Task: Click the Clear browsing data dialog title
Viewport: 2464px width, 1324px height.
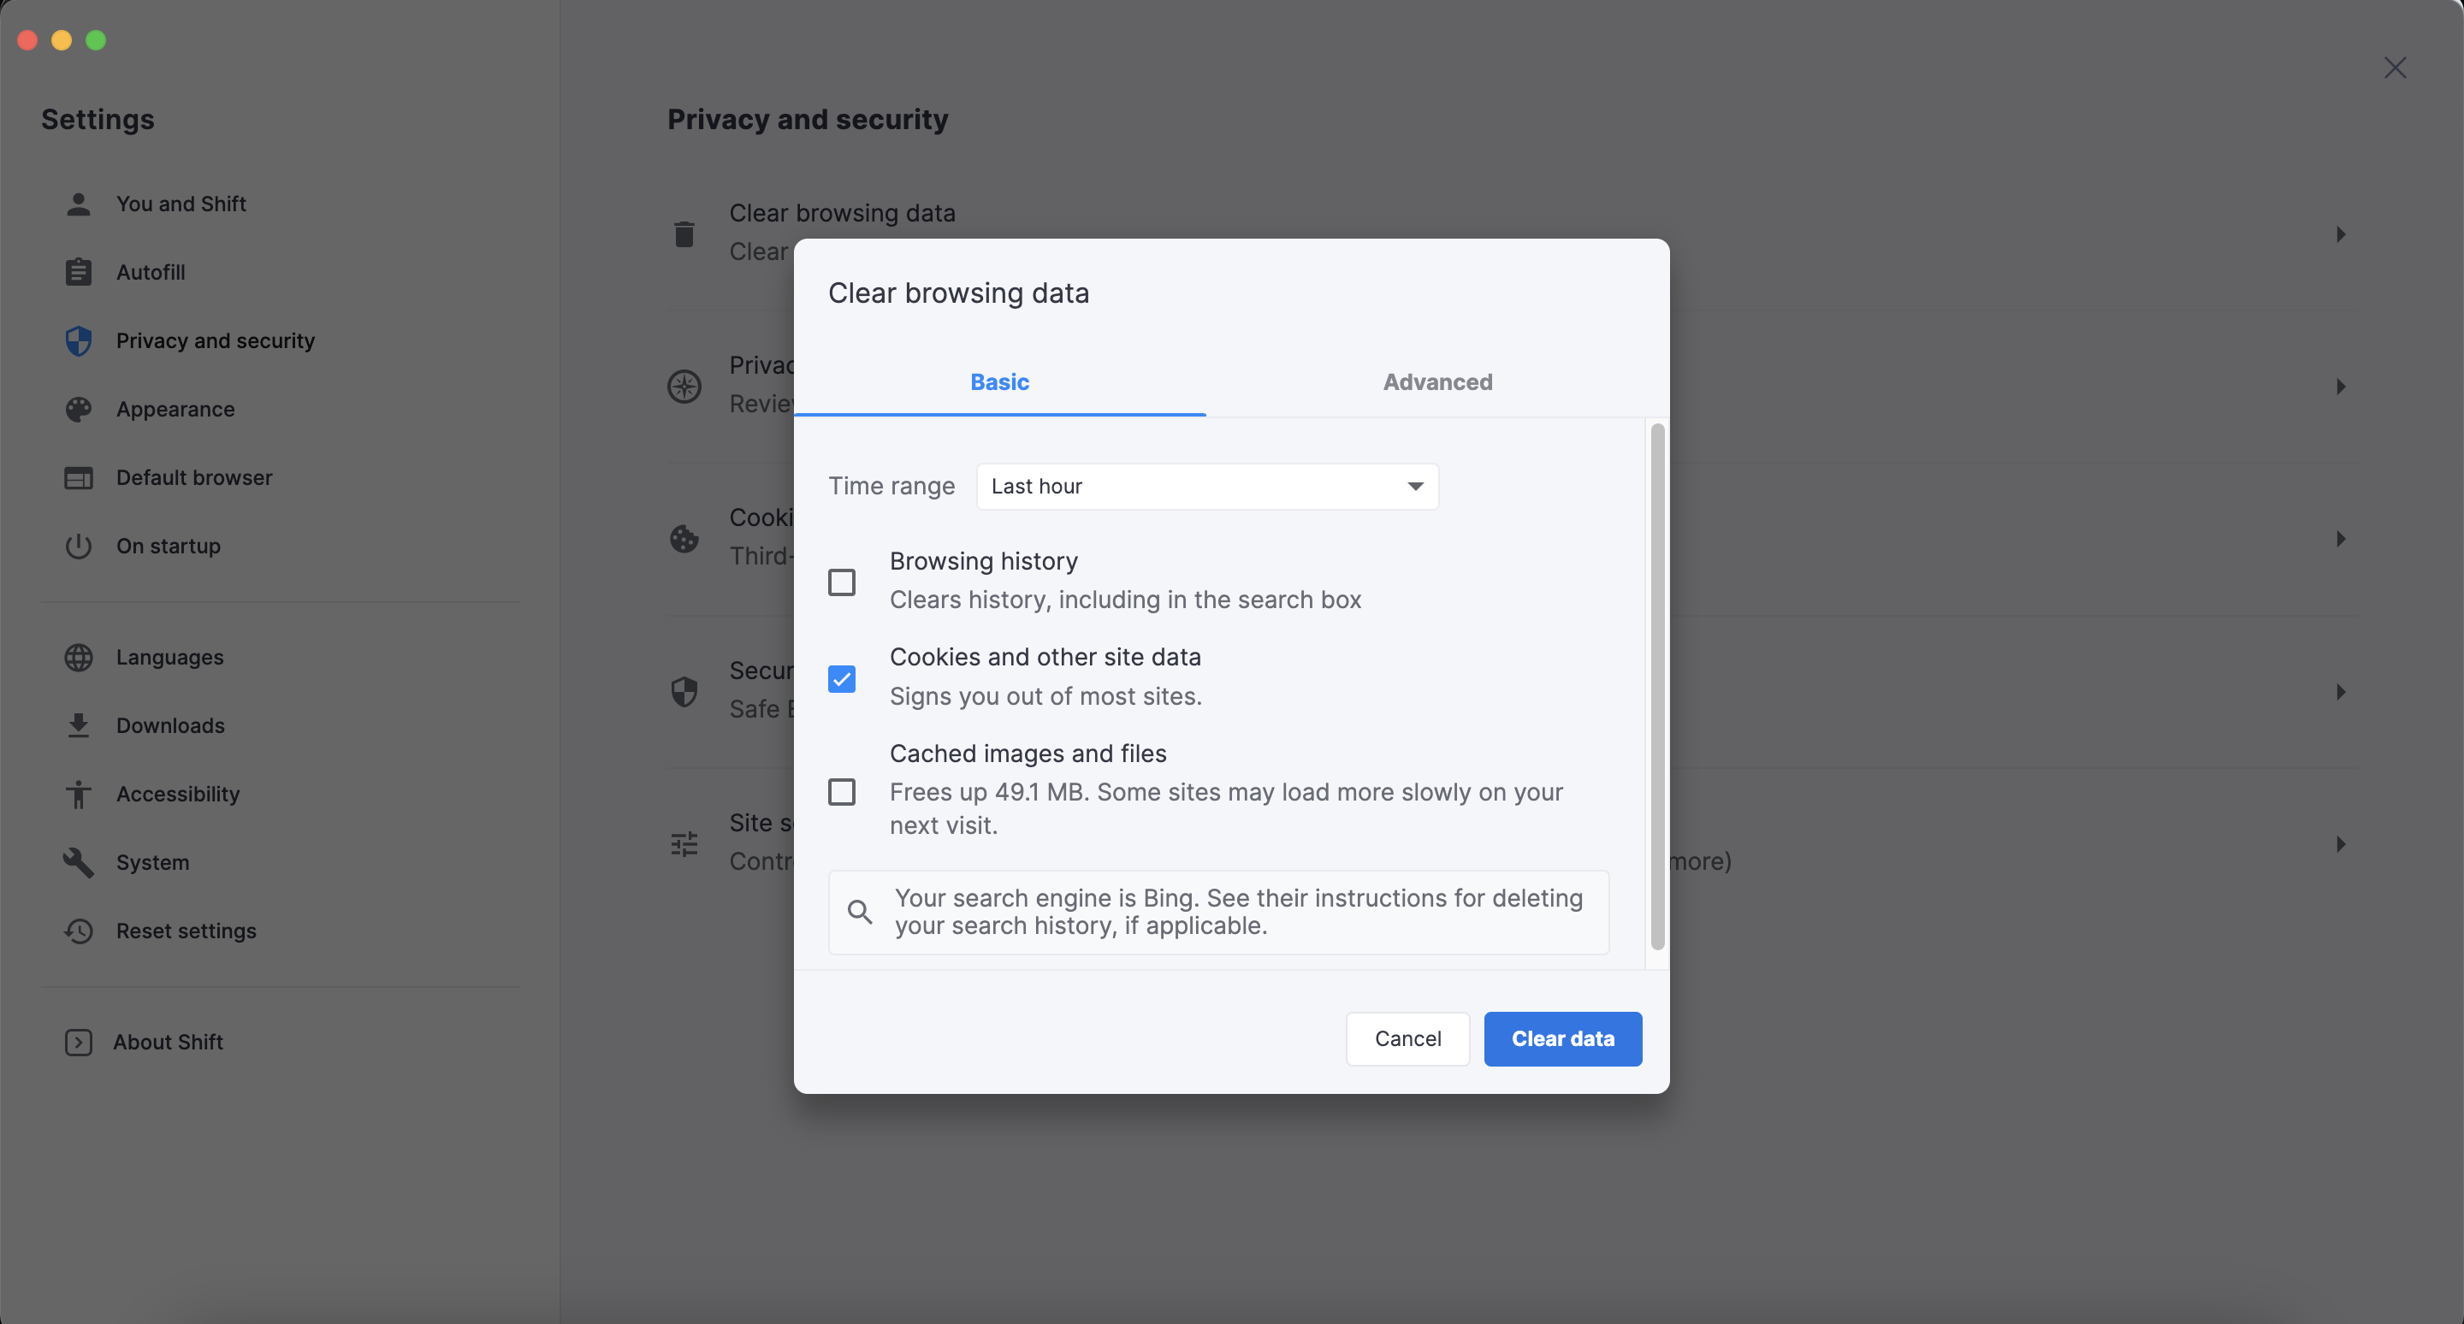Action: click(958, 293)
